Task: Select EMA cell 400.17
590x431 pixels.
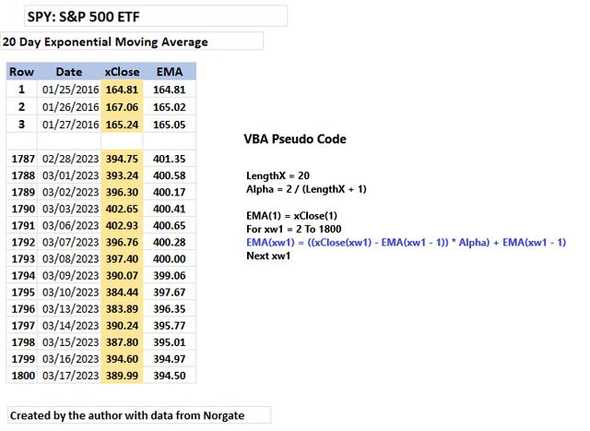Action: (170, 192)
